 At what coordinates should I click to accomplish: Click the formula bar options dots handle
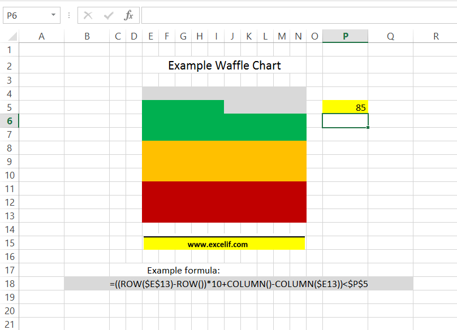(69, 15)
